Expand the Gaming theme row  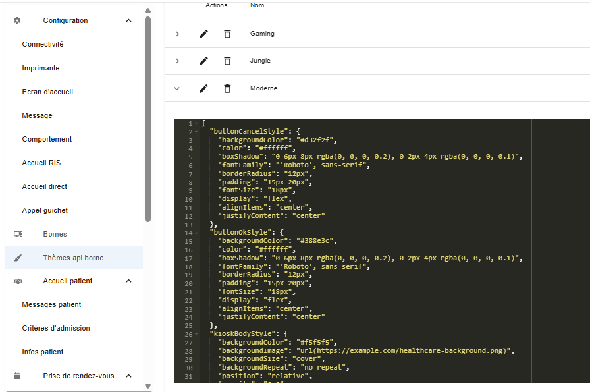177,33
